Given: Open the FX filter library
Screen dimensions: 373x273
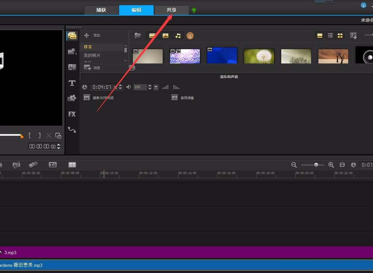Looking at the screenshot, I should coord(72,114).
